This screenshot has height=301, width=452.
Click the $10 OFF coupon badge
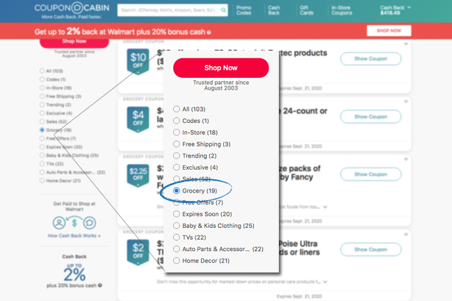pyautogui.click(x=138, y=62)
